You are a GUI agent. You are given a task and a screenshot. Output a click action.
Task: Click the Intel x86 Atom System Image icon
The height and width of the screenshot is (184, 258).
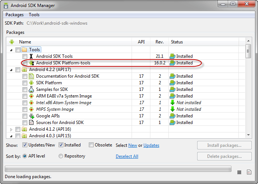click(x=31, y=103)
